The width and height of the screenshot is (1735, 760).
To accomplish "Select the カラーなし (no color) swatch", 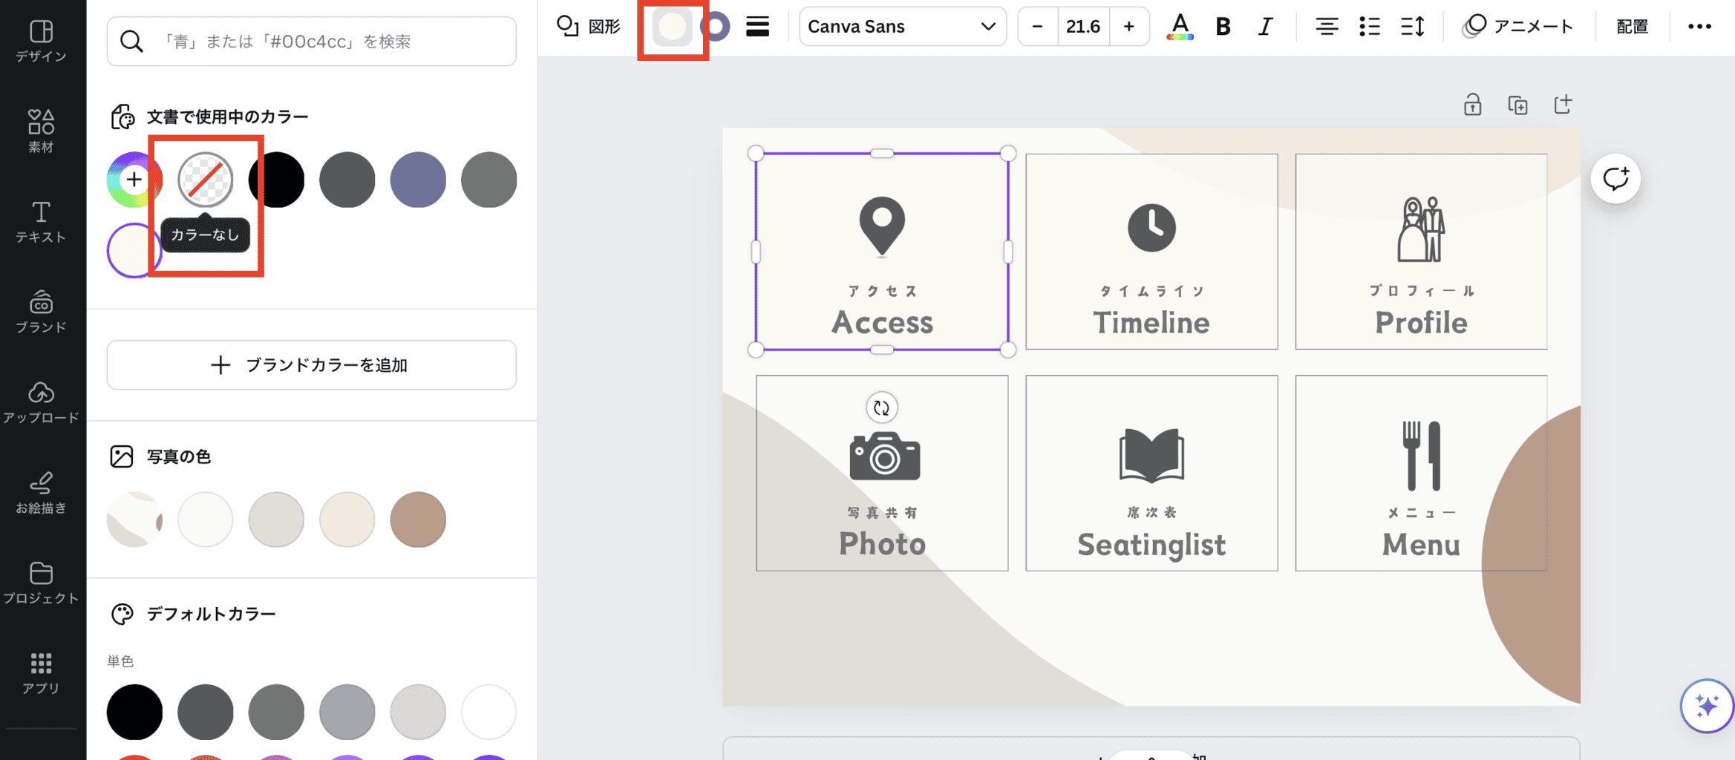I will [x=206, y=180].
